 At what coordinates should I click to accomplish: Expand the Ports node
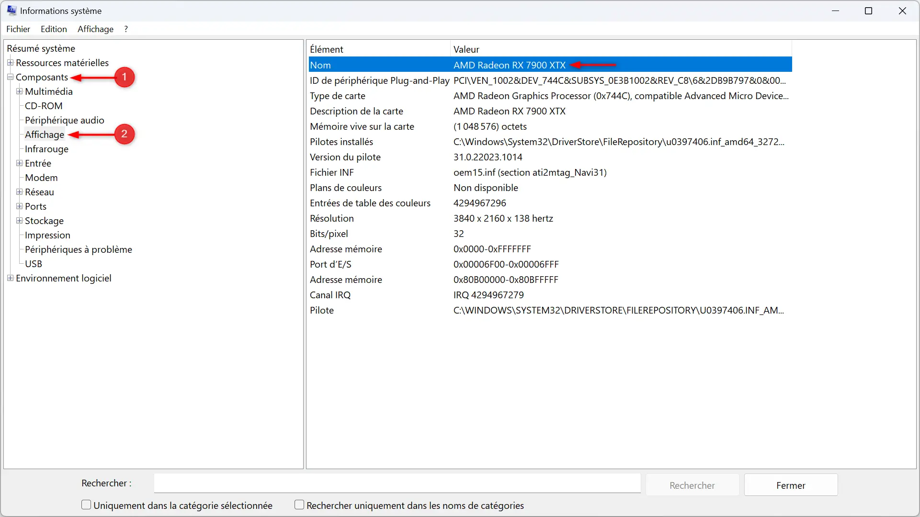[19, 206]
